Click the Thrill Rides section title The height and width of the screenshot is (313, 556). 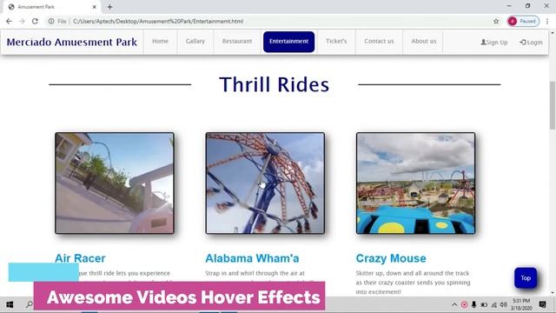click(x=275, y=84)
